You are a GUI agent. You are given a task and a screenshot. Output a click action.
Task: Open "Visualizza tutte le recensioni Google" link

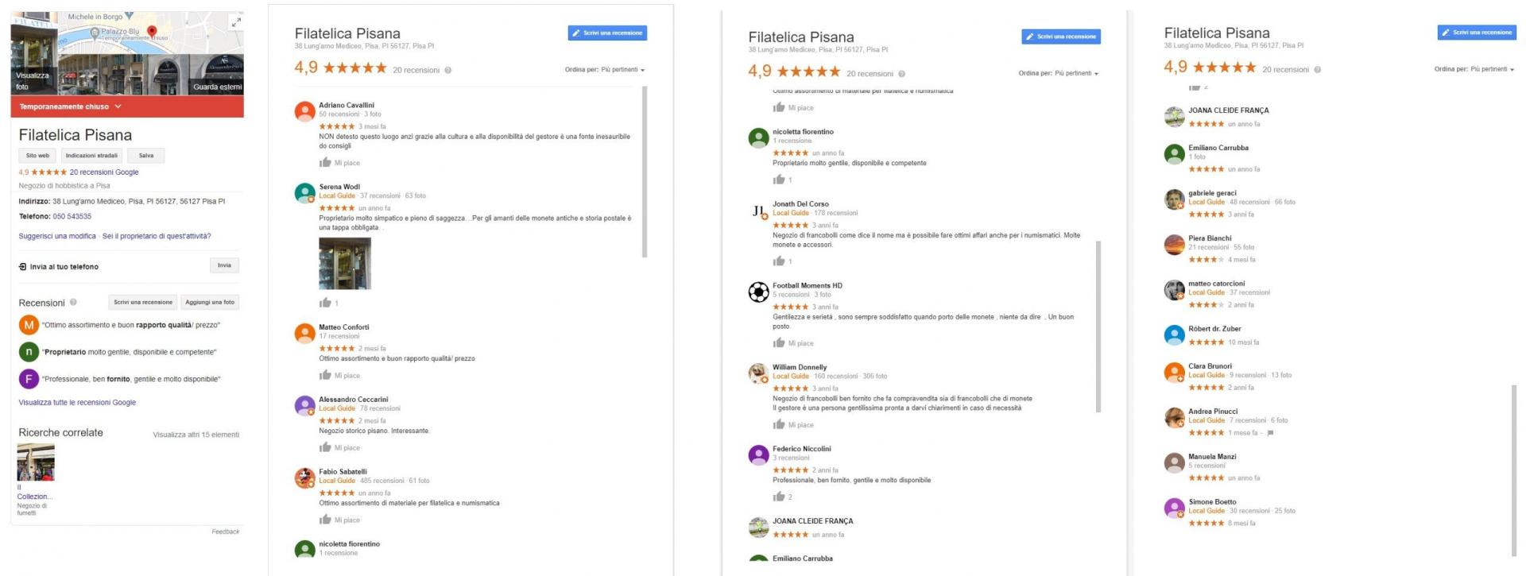(77, 403)
